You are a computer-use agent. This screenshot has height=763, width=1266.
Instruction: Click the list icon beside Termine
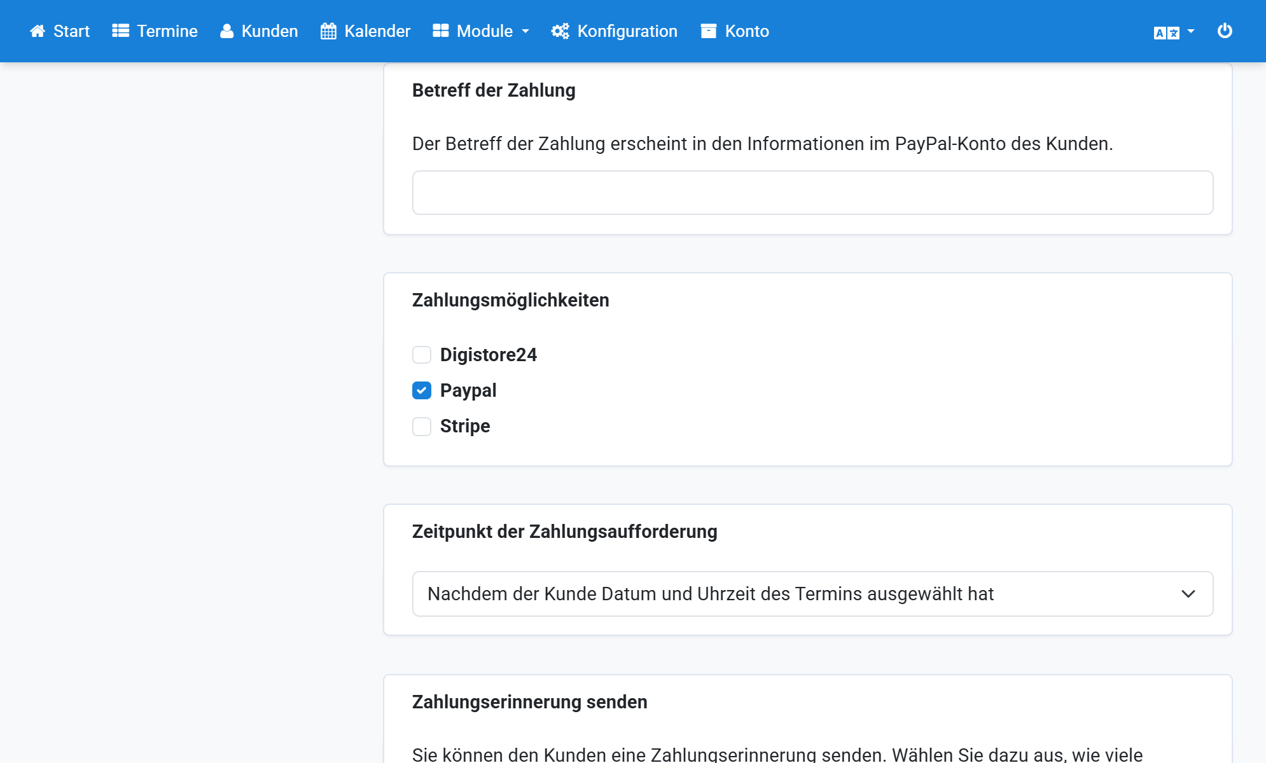click(121, 31)
